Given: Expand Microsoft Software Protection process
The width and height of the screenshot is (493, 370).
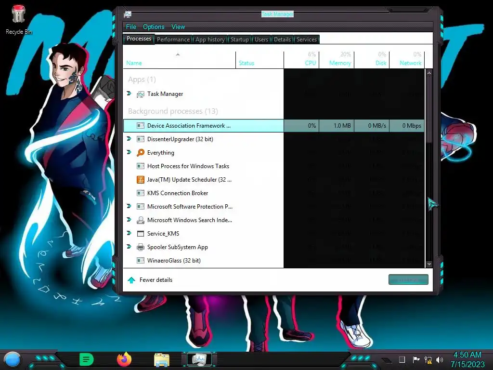Looking at the screenshot, I should (129, 206).
